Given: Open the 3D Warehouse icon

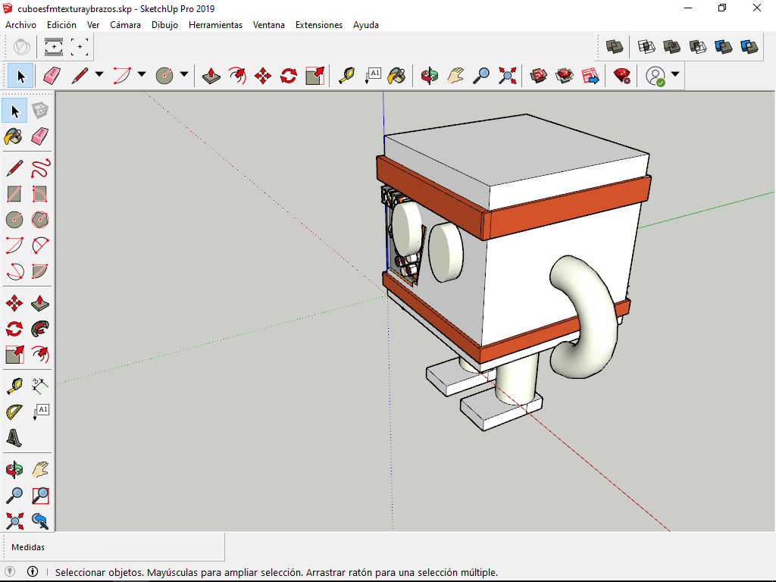Looking at the screenshot, I should pos(539,76).
